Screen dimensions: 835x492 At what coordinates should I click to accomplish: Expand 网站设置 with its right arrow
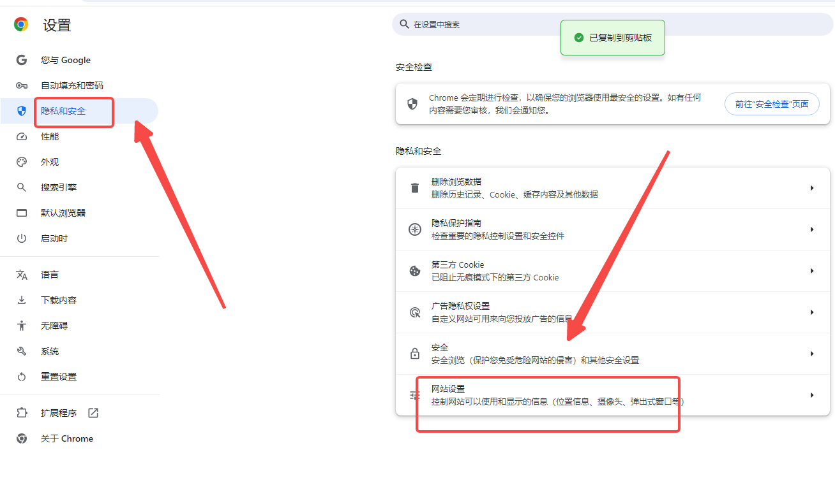pos(812,395)
